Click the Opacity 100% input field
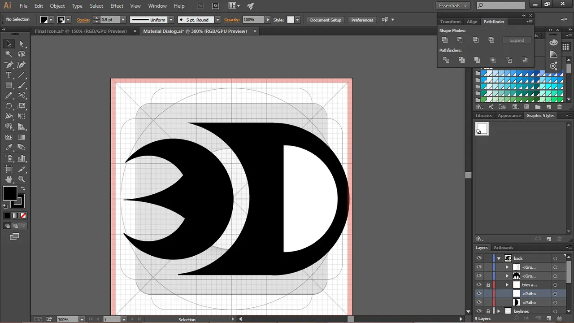 tap(253, 20)
